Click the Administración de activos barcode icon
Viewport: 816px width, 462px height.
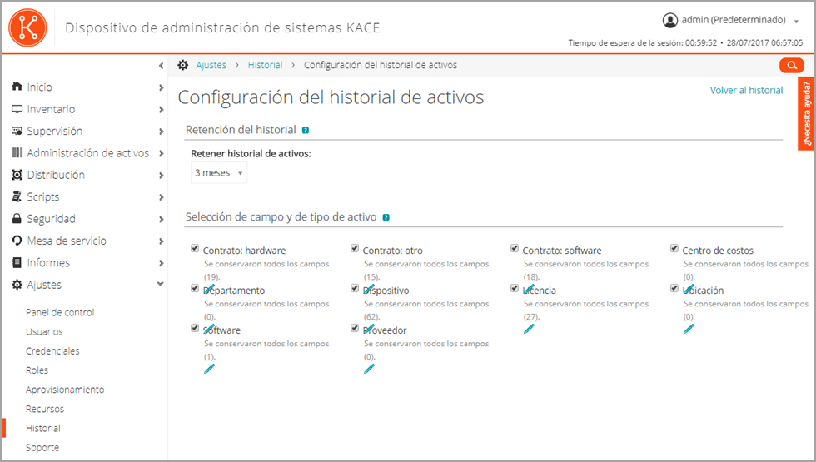(x=17, y=152)
